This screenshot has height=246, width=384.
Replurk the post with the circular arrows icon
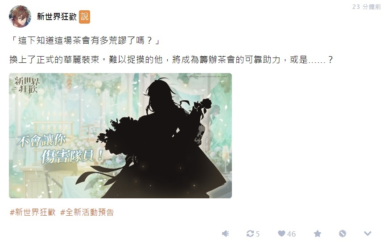[250, 234]
